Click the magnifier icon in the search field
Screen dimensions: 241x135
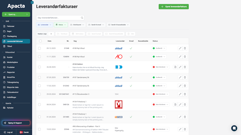(x=82, y=18)
